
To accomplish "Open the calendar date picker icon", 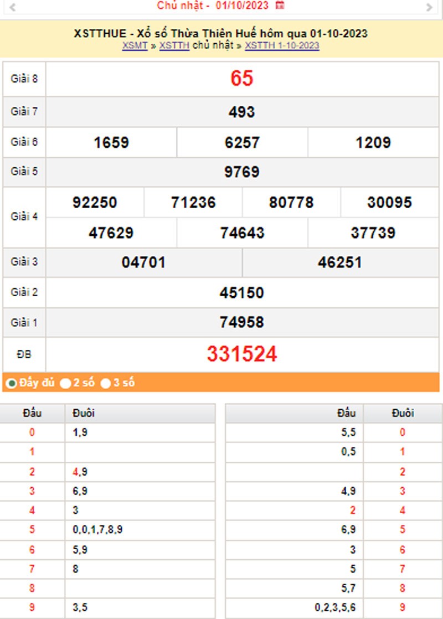I will pyautogui.click(x=280, y=6).
